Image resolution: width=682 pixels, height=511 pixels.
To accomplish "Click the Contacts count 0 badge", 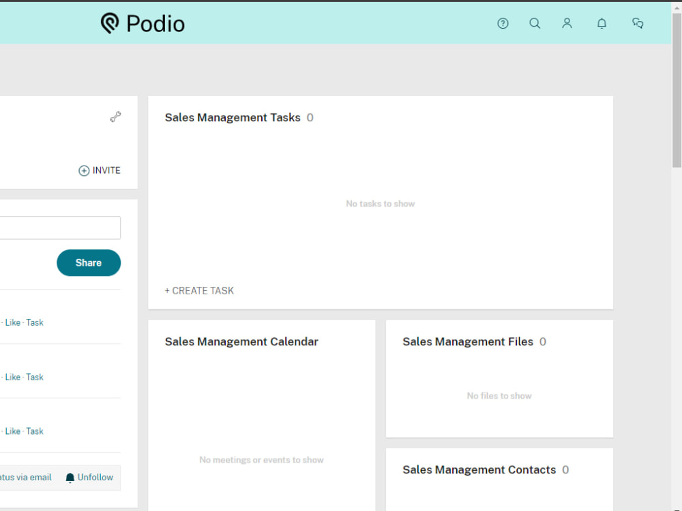I will 565,469.
